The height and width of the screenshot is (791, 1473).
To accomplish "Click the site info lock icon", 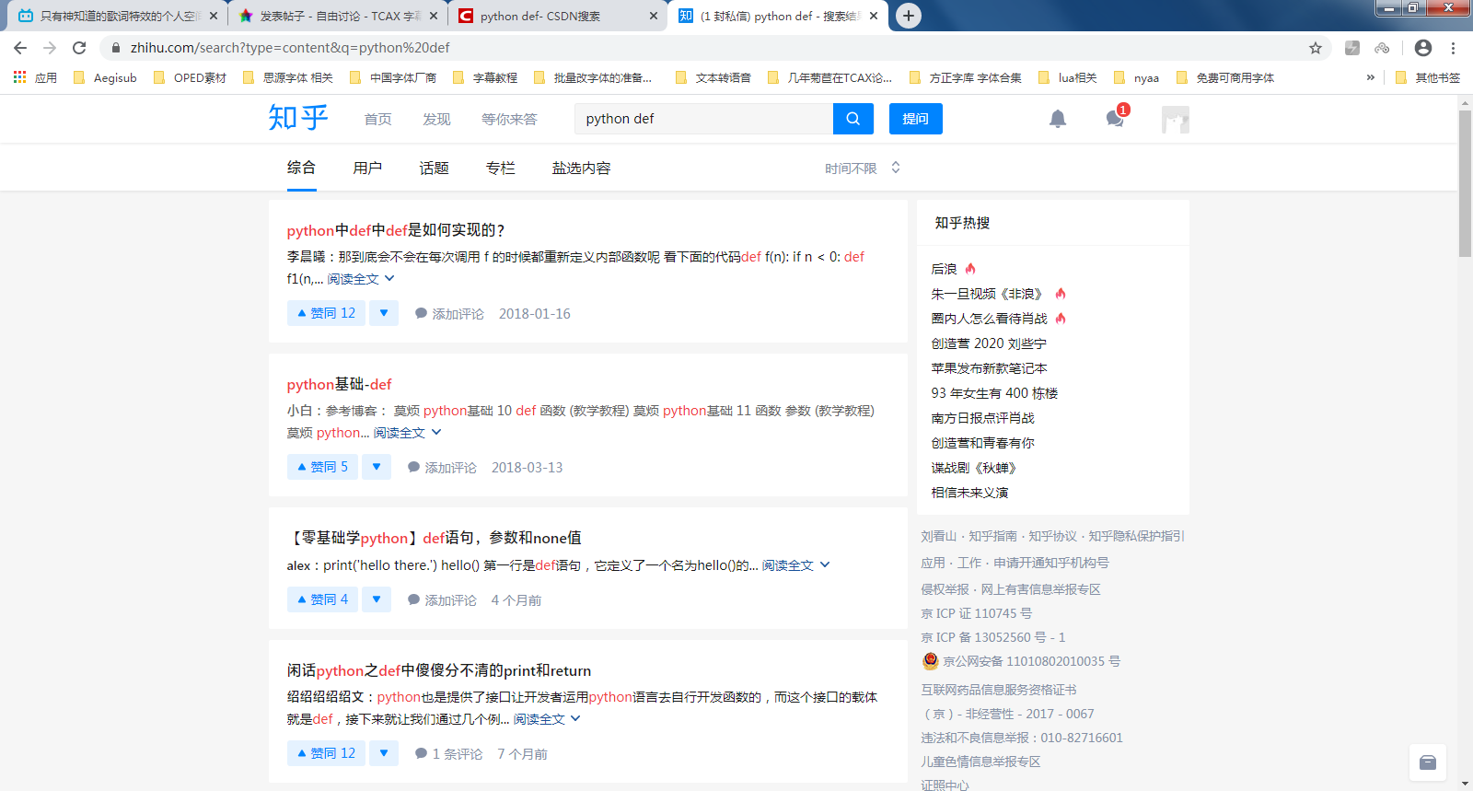I will (116, 48).
